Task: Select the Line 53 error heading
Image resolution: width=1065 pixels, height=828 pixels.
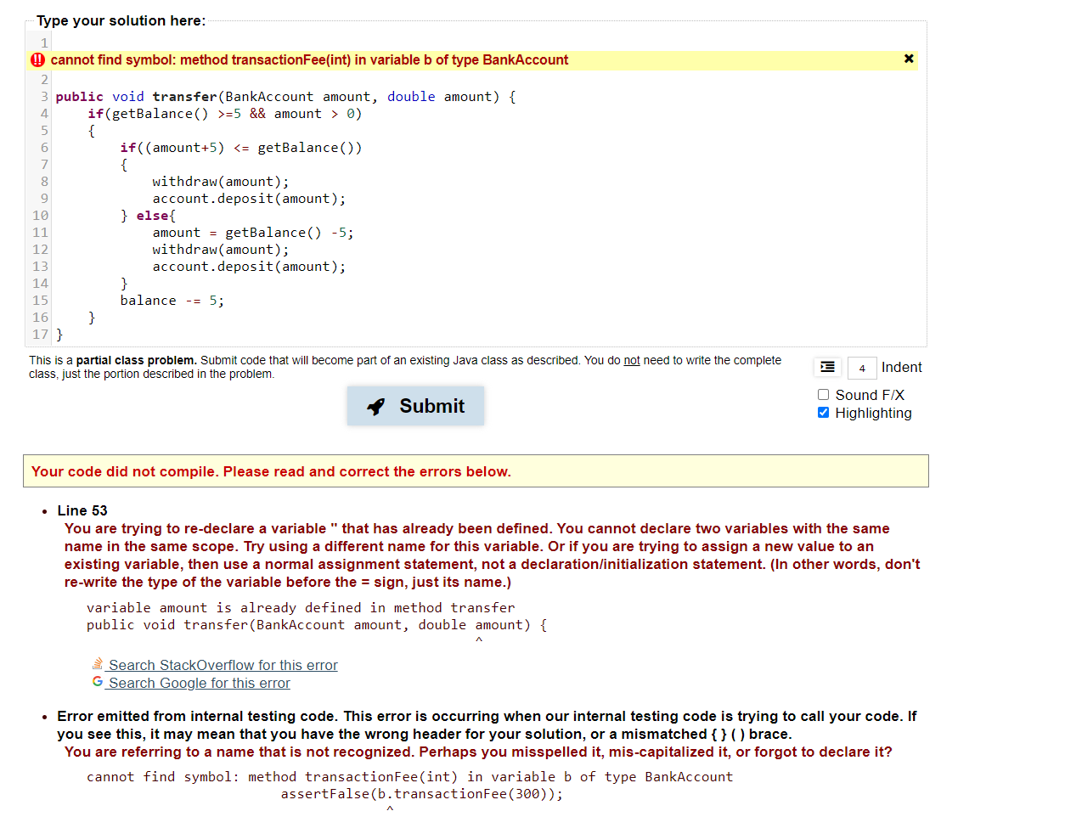Action: tap(82, 510)
